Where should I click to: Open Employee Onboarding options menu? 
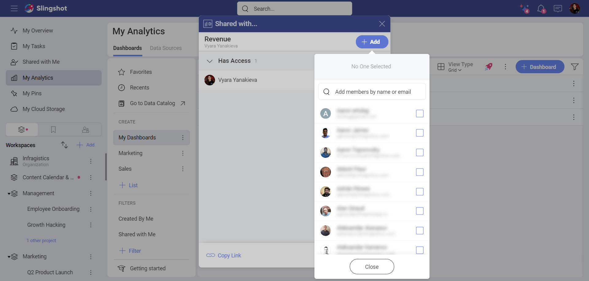tap(91, 209)
